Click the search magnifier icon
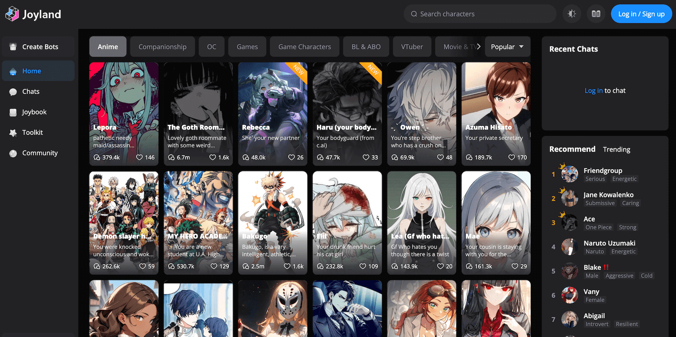676x337 pixels. click(414, 14)
